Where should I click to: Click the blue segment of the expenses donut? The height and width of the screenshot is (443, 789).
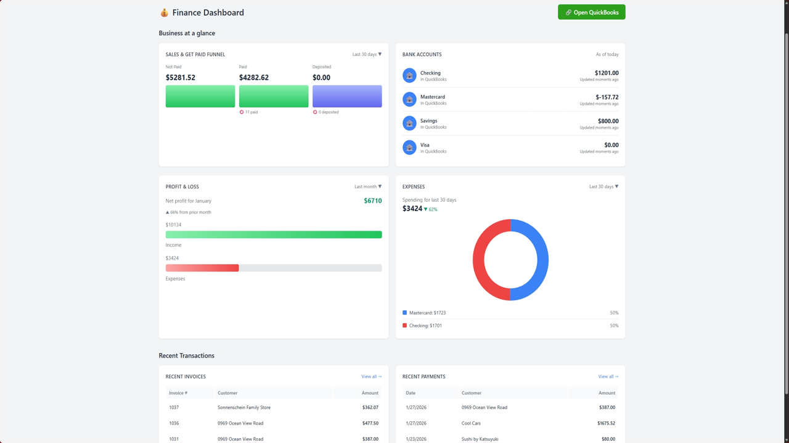(542, 260)
